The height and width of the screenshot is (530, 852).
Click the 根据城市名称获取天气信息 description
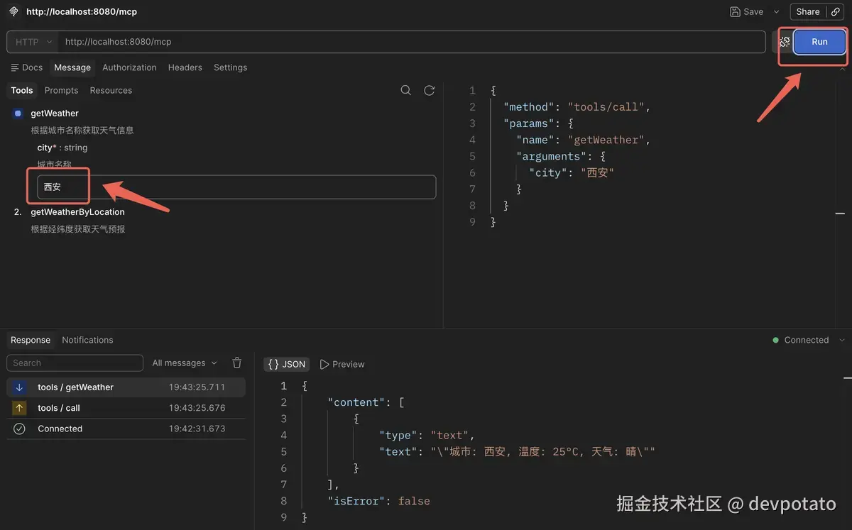pos(82,131)
